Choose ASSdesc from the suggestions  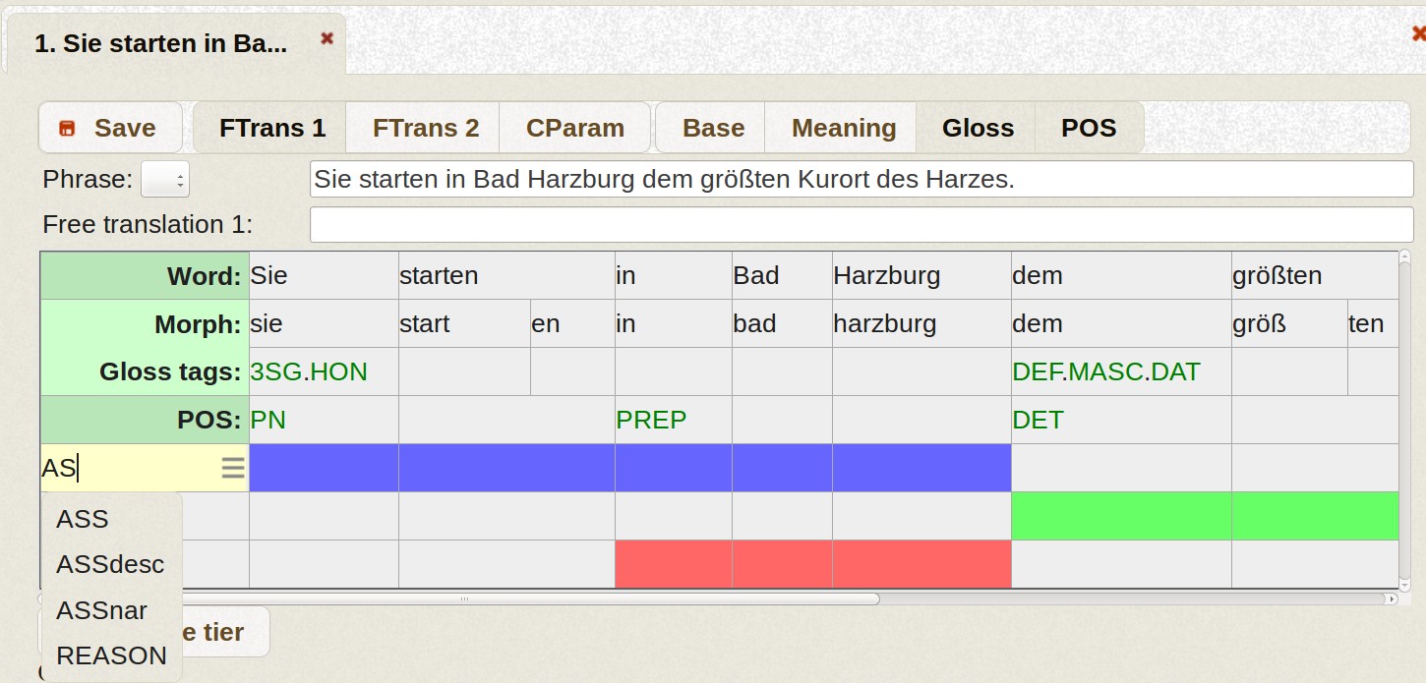coord(110,564)
